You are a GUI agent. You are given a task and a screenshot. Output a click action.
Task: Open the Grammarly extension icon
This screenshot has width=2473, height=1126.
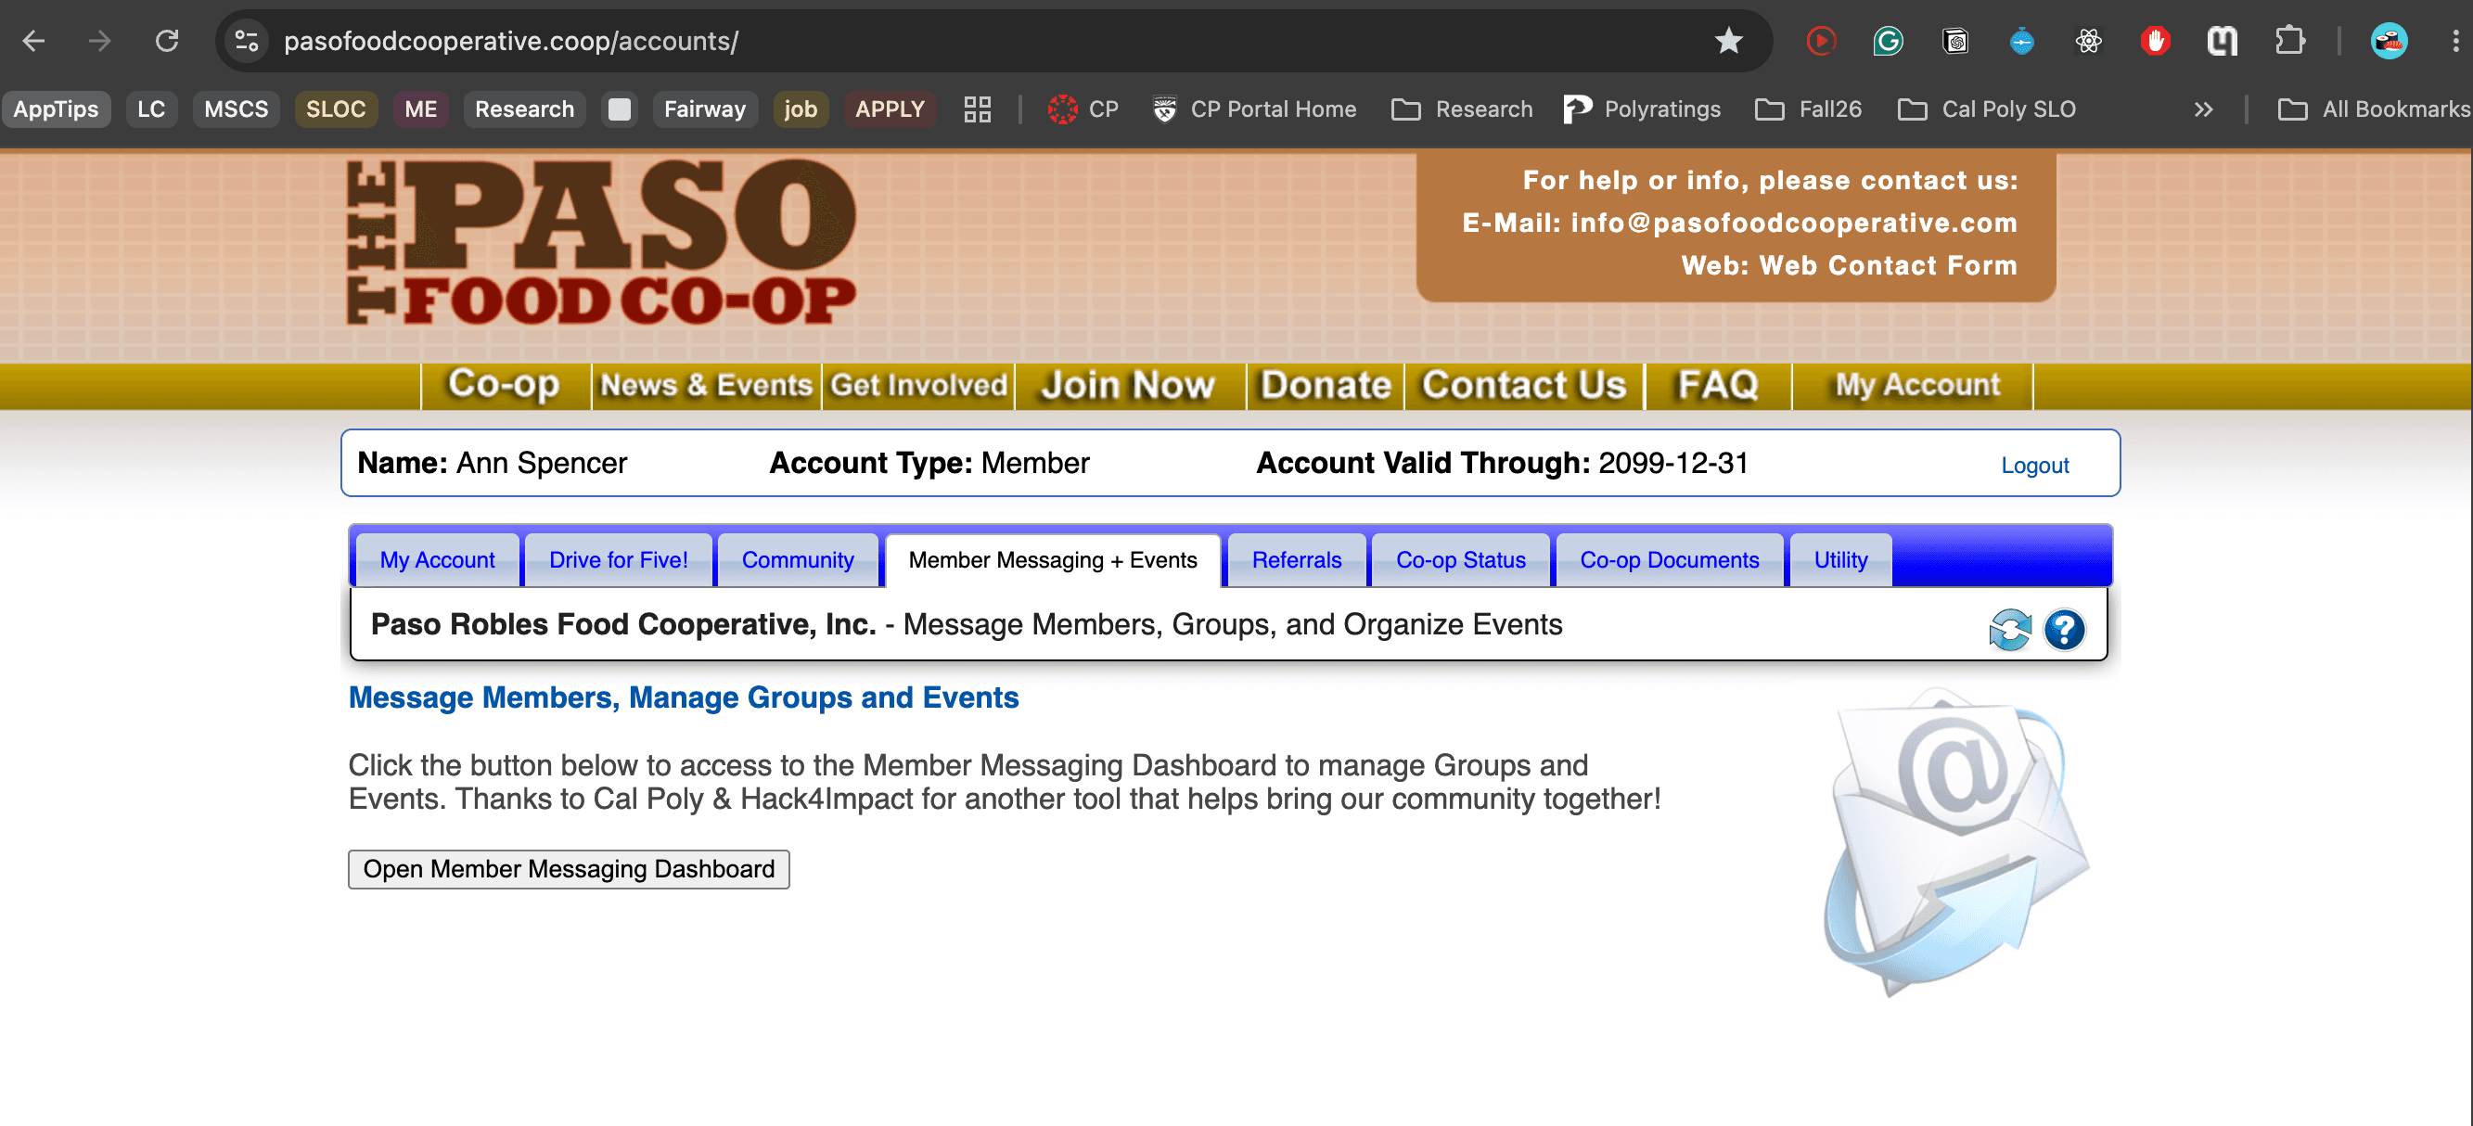coord(1888,42)
